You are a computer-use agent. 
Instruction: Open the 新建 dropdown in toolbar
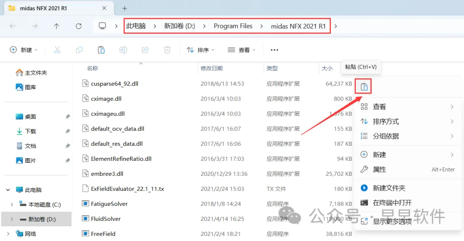(x=24, y=50)
